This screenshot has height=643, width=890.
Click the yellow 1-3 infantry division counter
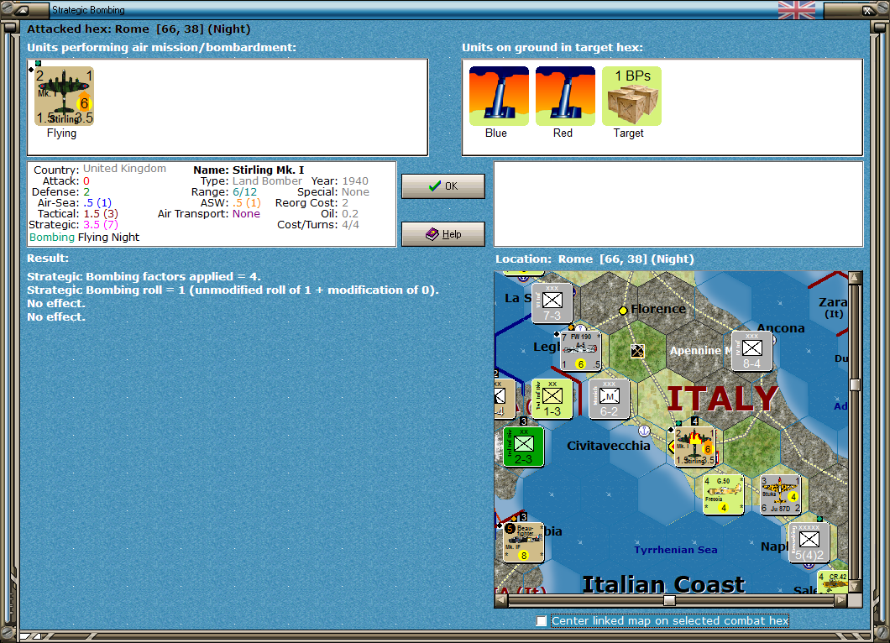point(552,399)
